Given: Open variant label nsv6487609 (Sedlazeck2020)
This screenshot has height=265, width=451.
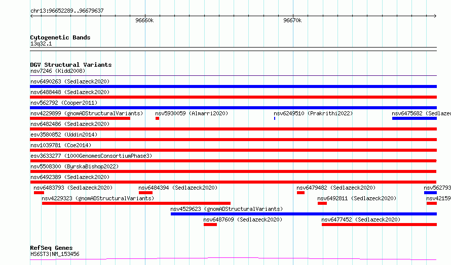Looking at the screenshot, I should 243,219.
